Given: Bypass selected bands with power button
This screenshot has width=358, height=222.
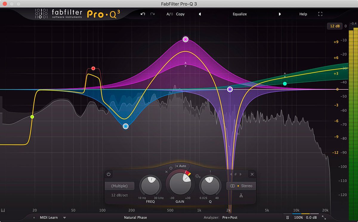Looking at the screenshot, I should 108,174.
